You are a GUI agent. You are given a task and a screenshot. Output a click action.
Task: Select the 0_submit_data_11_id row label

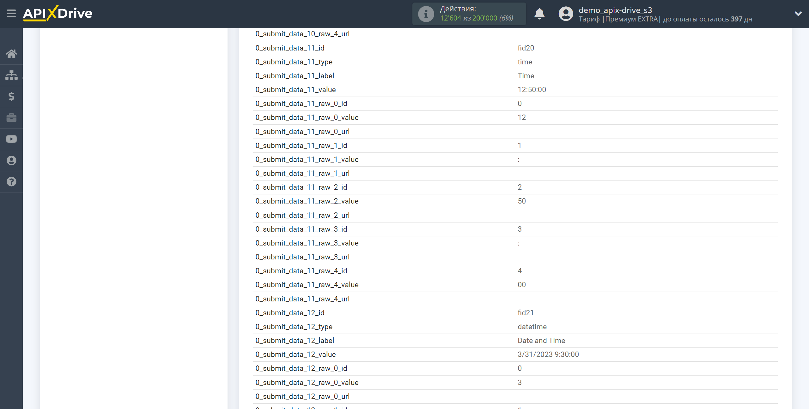(290, 48)
